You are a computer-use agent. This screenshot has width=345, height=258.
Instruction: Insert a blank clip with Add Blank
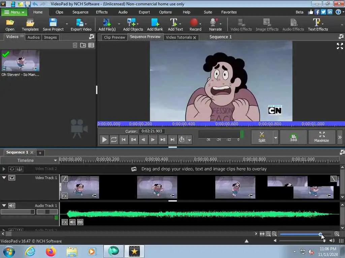[x=155, y=25]
